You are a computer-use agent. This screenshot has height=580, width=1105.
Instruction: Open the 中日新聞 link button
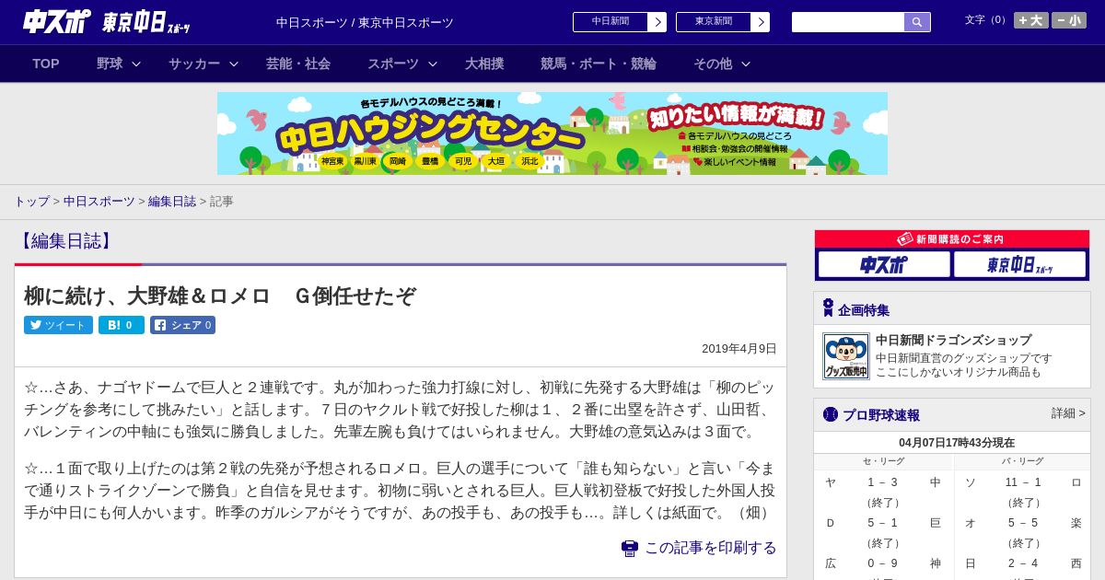click(611, 22)
